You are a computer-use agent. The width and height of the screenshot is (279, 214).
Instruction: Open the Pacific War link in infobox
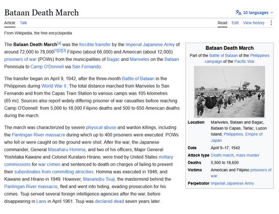click(x=245, y=61)
